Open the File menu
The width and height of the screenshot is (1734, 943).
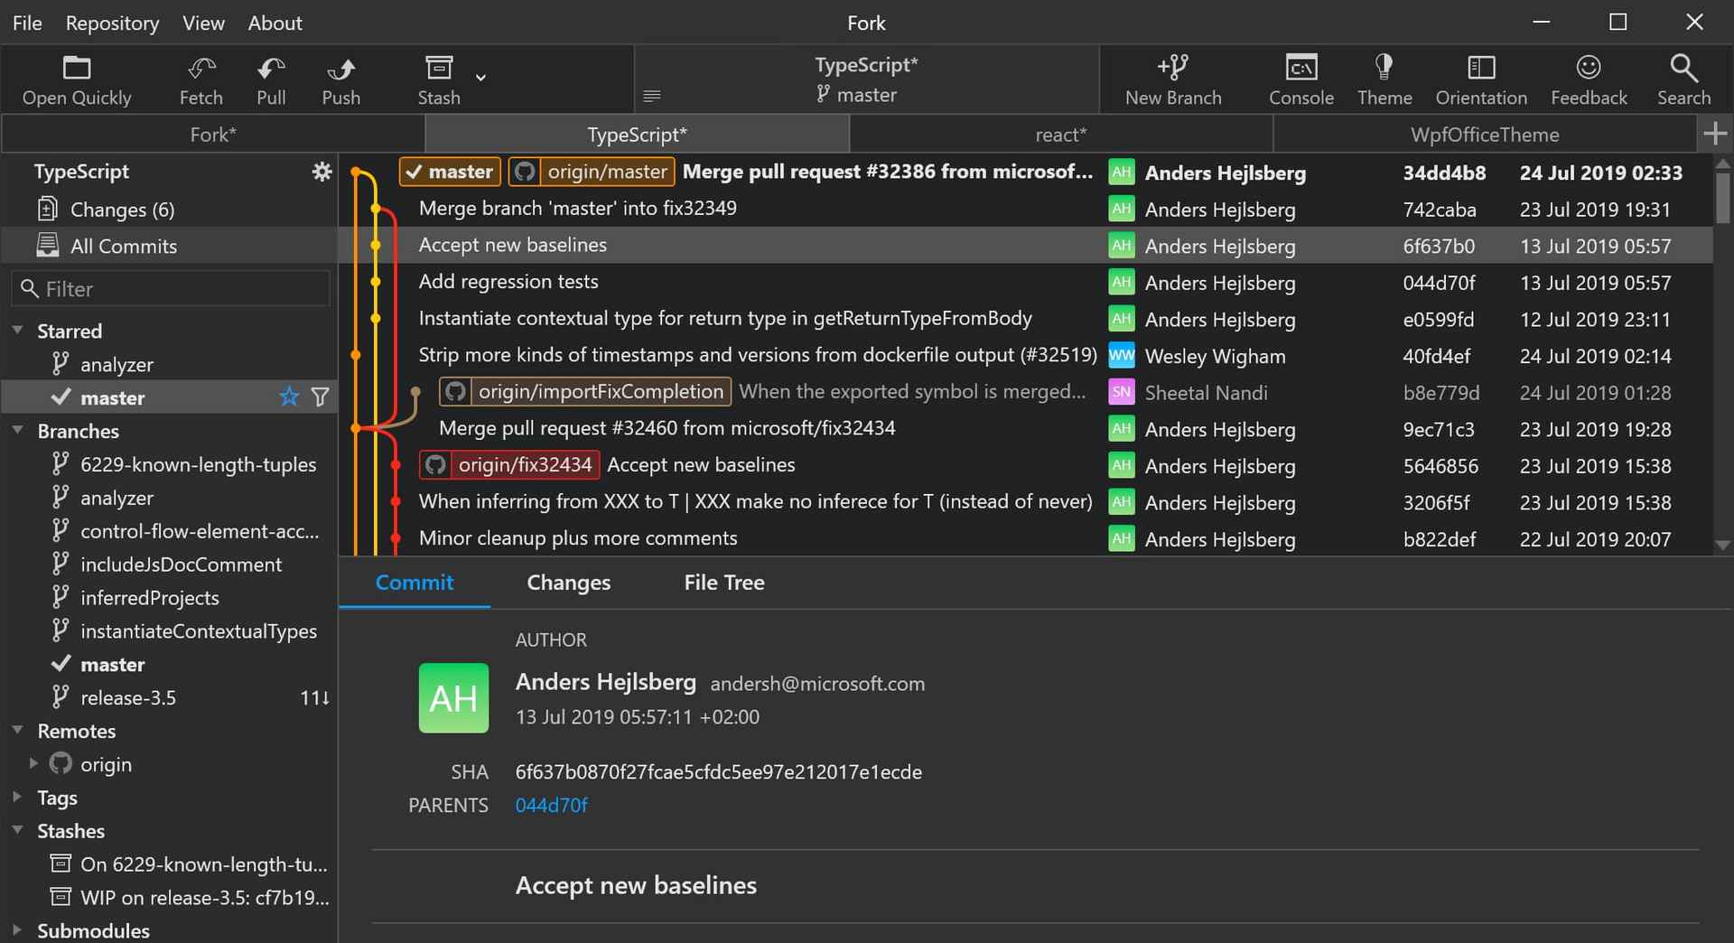pyautogui.click(x=27, y=23)
